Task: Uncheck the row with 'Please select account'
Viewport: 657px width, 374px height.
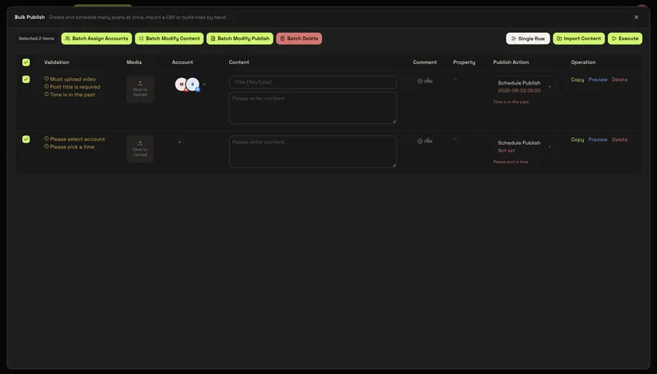Action: point(26,139)
